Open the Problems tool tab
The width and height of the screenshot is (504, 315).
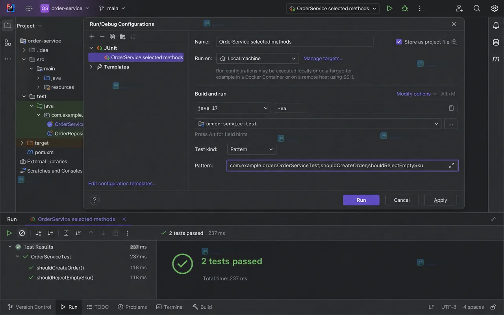pos(132,307)
